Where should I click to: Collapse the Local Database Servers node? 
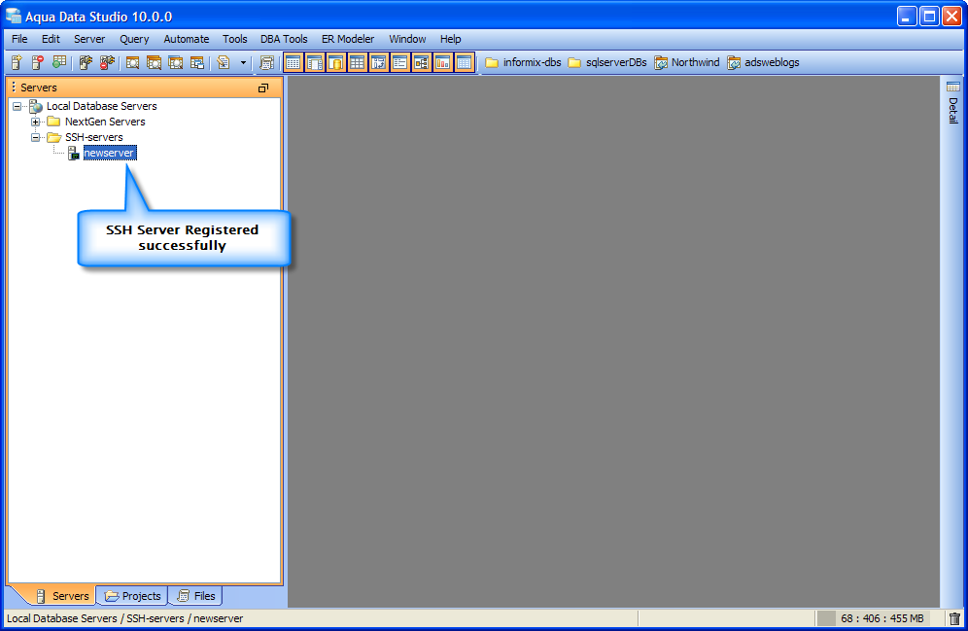[17, 106]
